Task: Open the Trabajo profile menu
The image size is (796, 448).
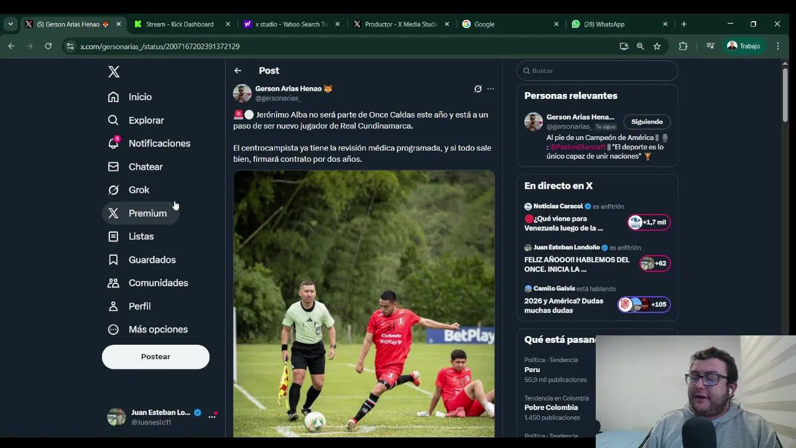Action: (x=744, y=46)
